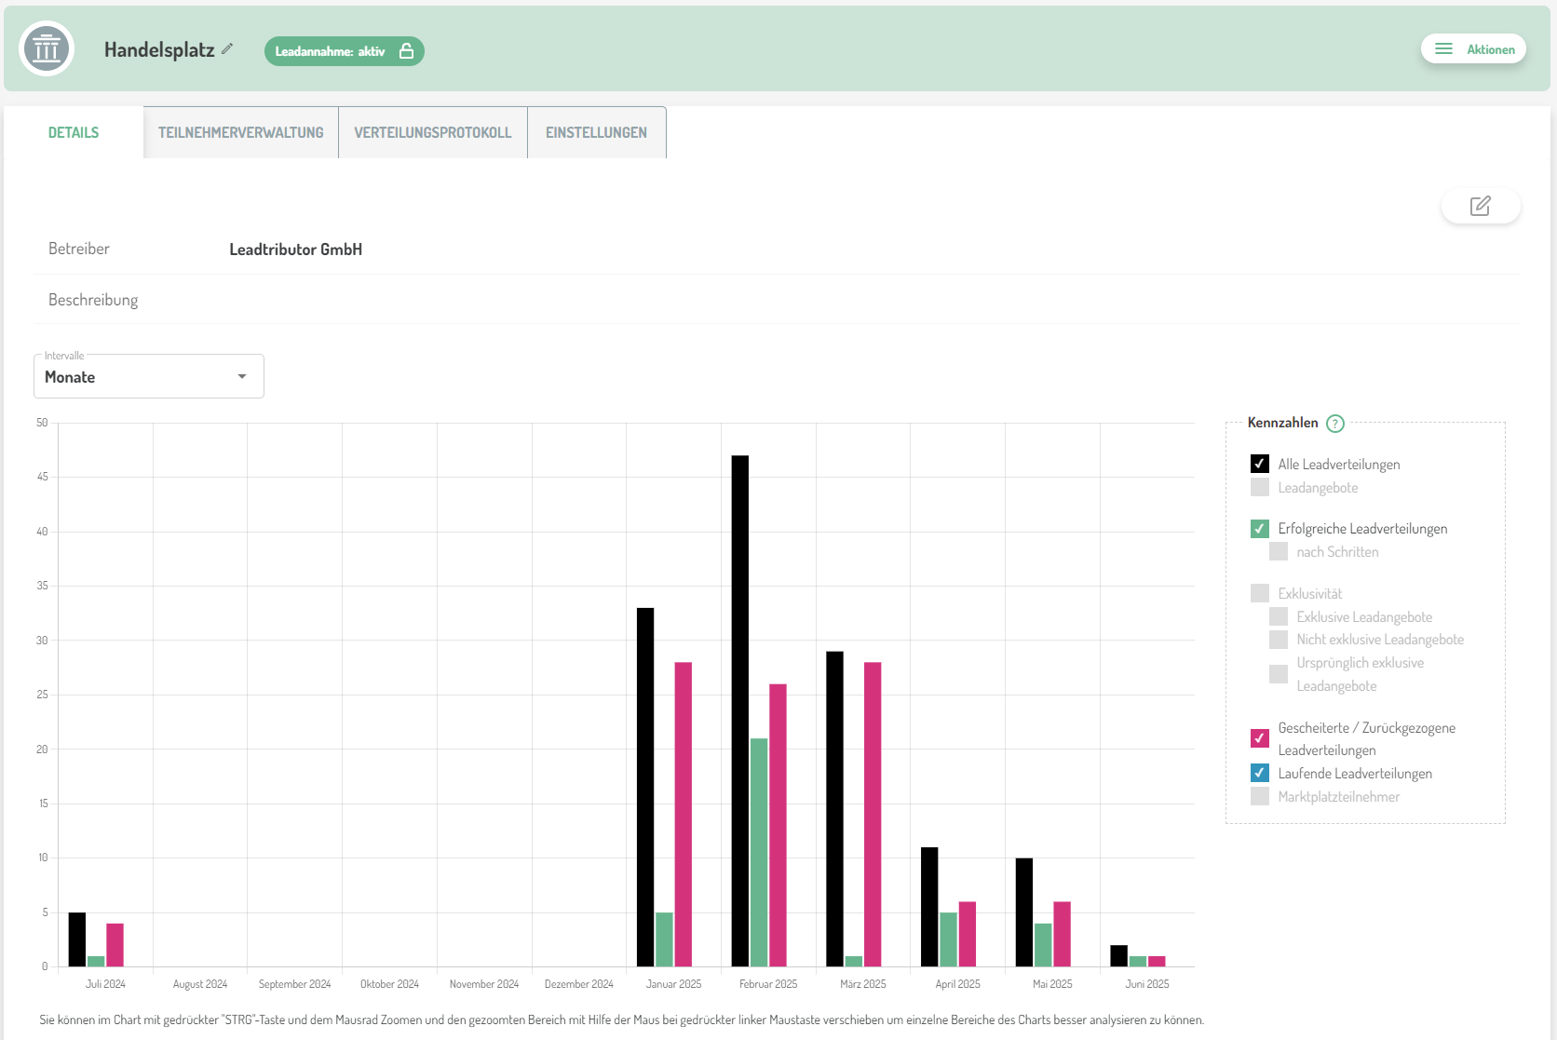Click the pencil icon beside Handelsplatz

tap(227, 49)
